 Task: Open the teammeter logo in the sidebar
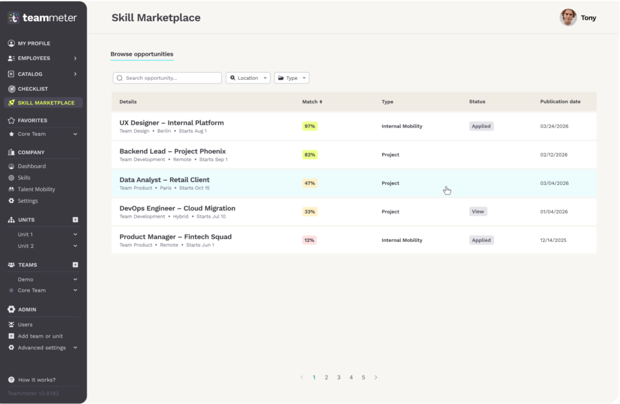pos(41,17)
